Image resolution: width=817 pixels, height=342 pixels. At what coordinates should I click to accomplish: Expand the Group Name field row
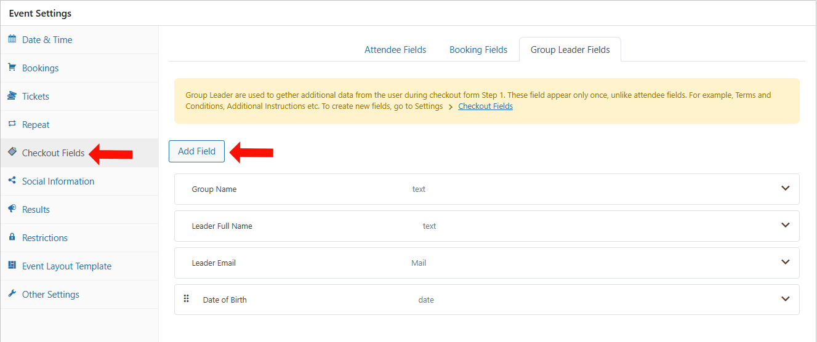coord(785,189)
